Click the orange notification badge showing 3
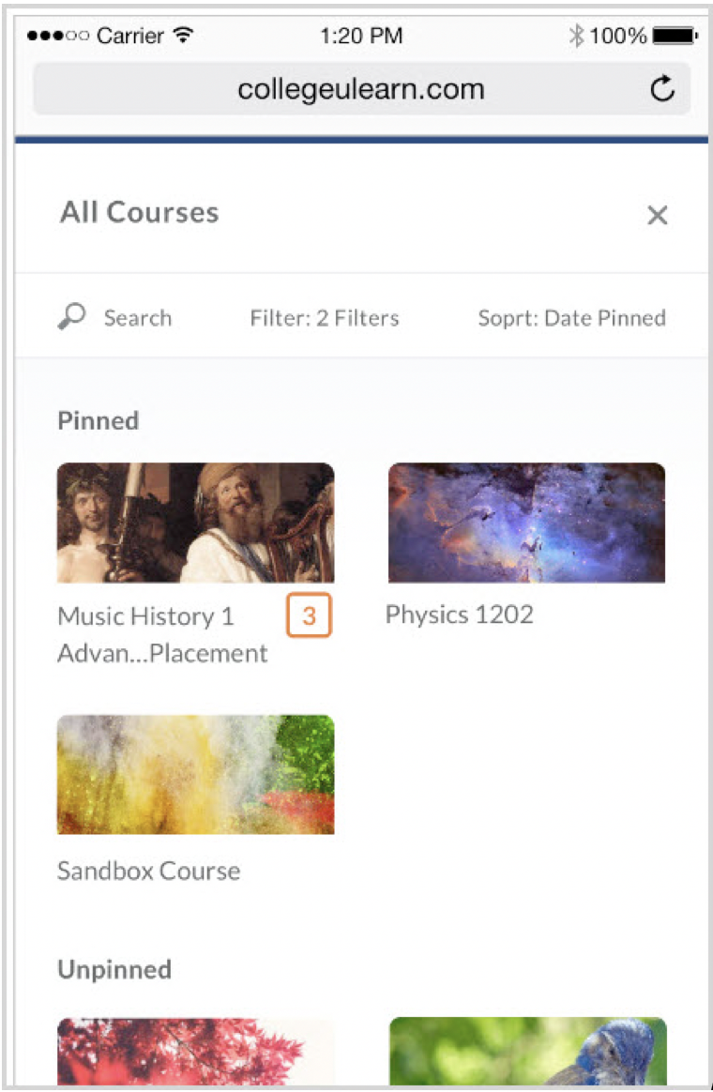 click(309, 616)
